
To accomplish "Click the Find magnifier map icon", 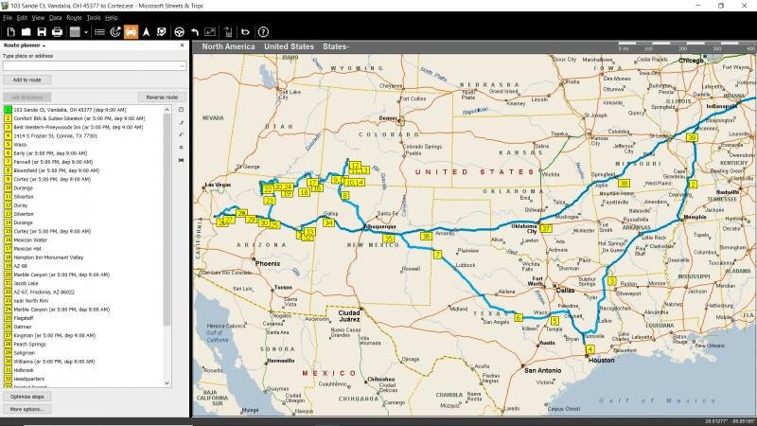I will pos(161,32).
